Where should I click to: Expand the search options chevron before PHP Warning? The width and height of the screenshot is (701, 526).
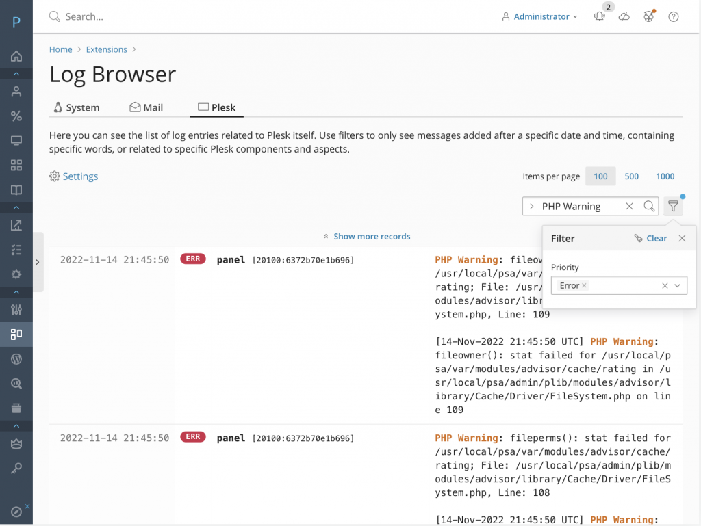tap(531, 207)
